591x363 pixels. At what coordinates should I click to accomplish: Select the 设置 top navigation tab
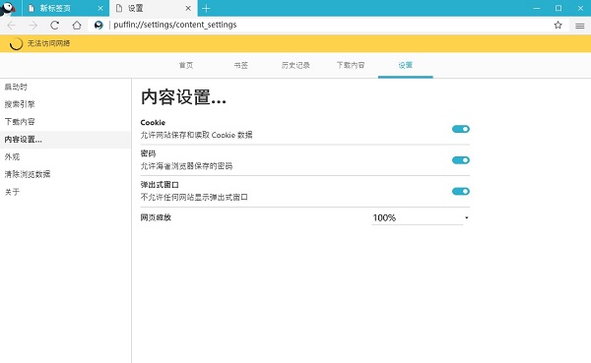click(x=406, y=66)
